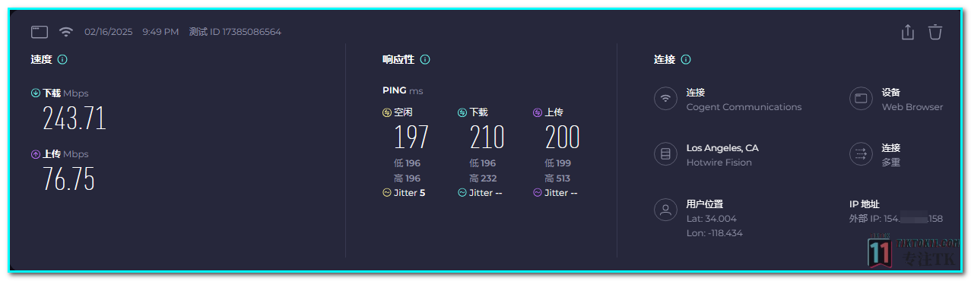Click the download arrow icon beside 下载 Mbps
This screenshot has width=971, height=281.
coord(35,93)
